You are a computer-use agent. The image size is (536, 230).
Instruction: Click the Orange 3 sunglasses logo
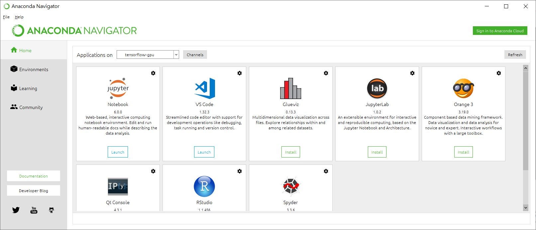463,88
